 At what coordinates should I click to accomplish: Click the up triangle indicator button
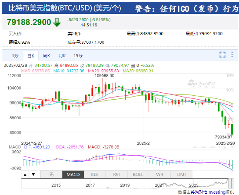25,175
